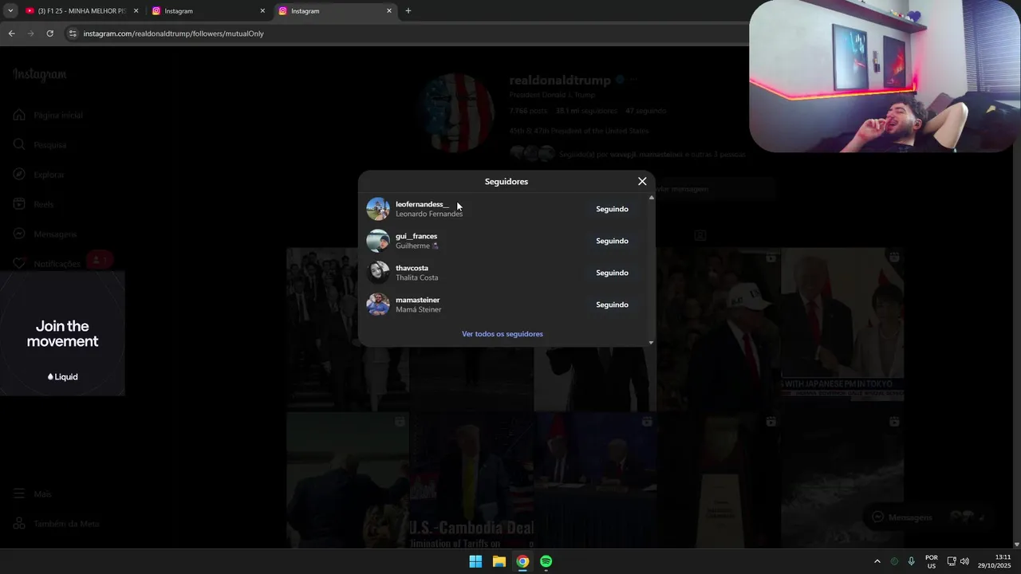Screen dimensions: 1021x574
Task: Click the Chrome taskbar icon
Action: pyautogui.click(x=522, y=561)
